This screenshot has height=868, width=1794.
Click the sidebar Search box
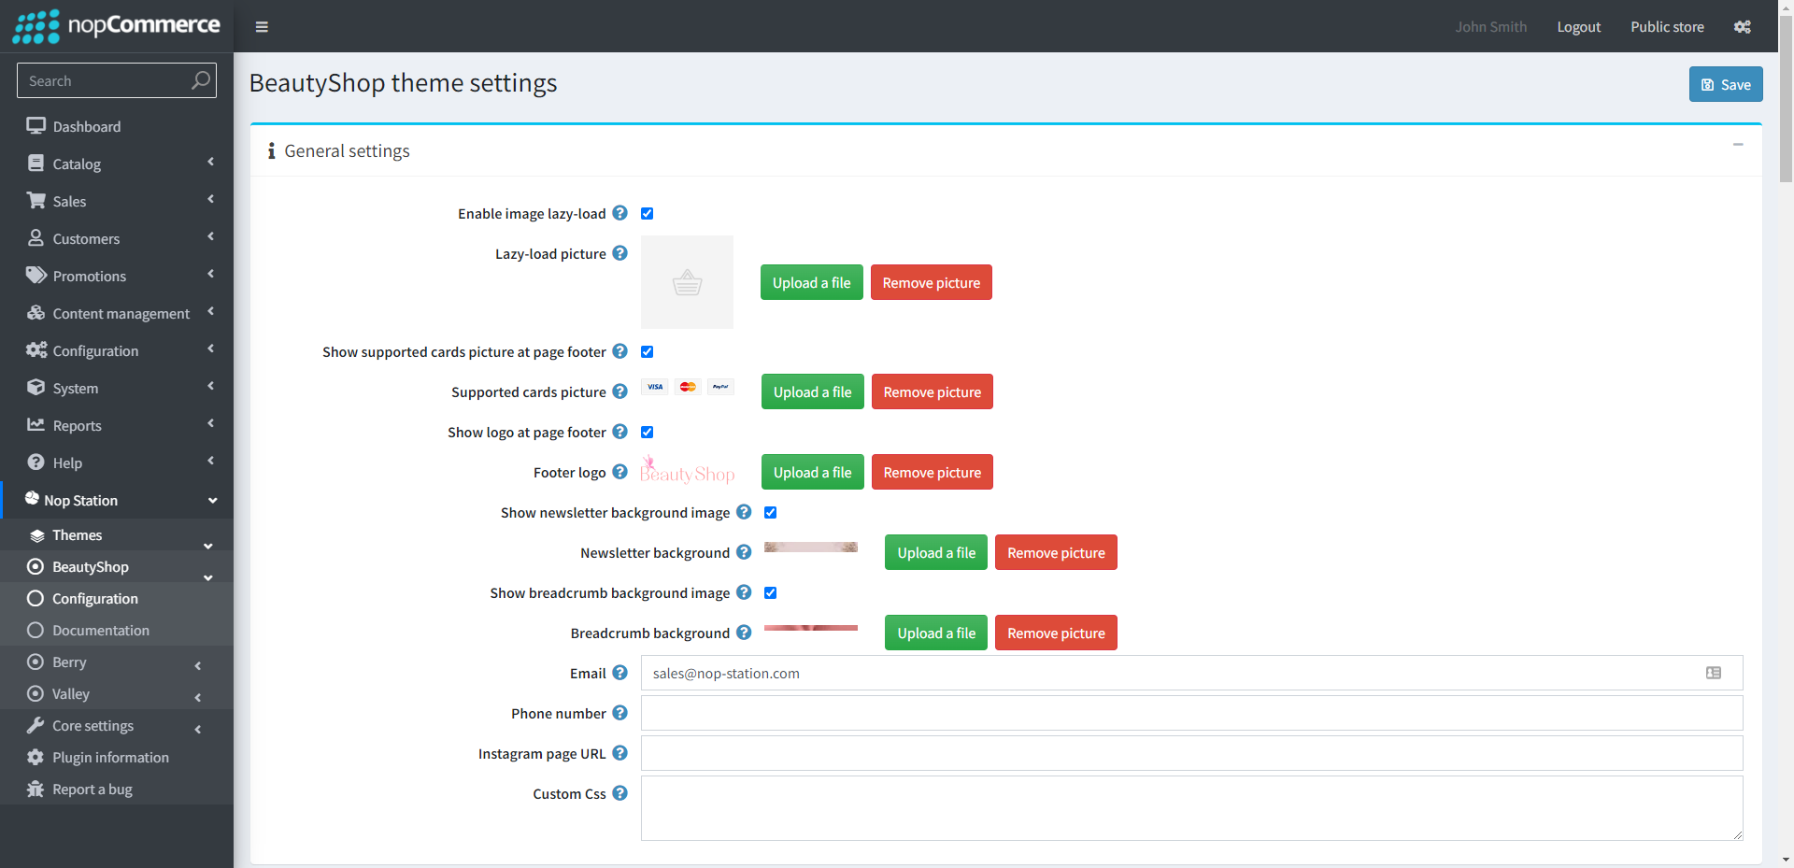tap(117, 80)
